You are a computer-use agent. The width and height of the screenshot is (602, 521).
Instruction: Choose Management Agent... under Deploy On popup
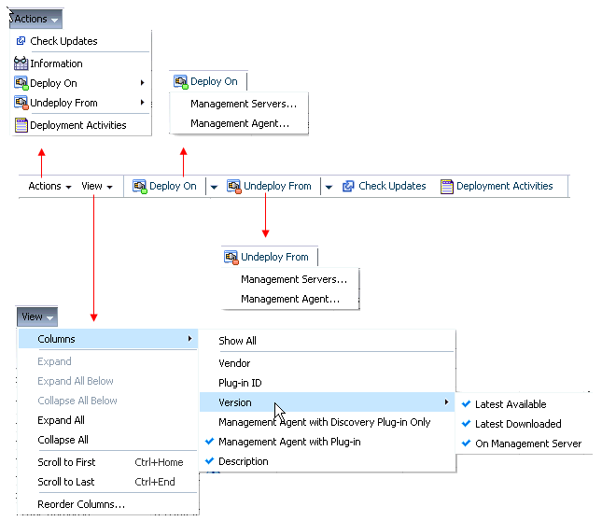pos(240,123)
